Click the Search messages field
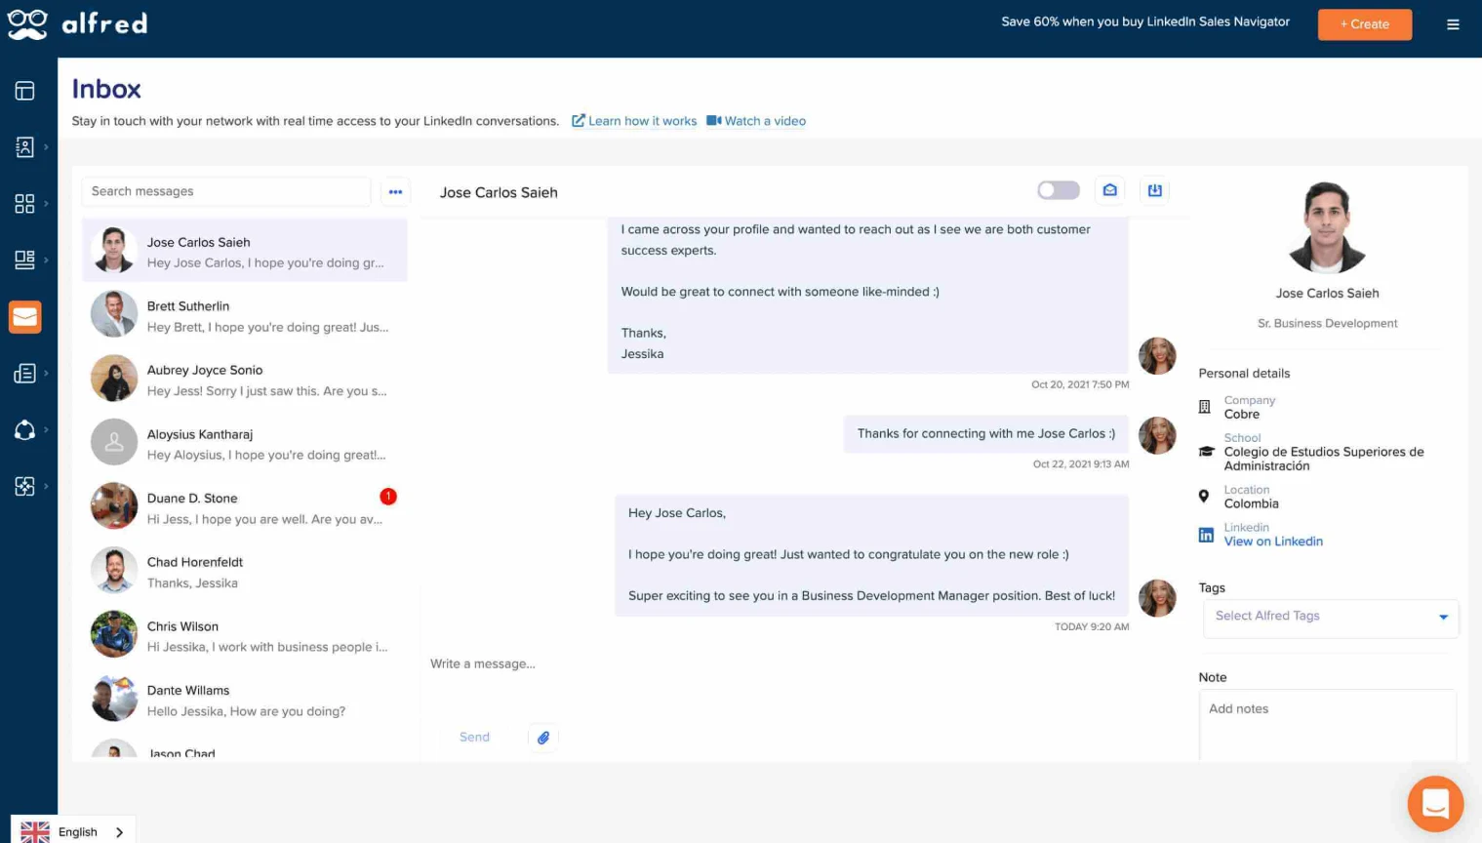 click(226, 191)
